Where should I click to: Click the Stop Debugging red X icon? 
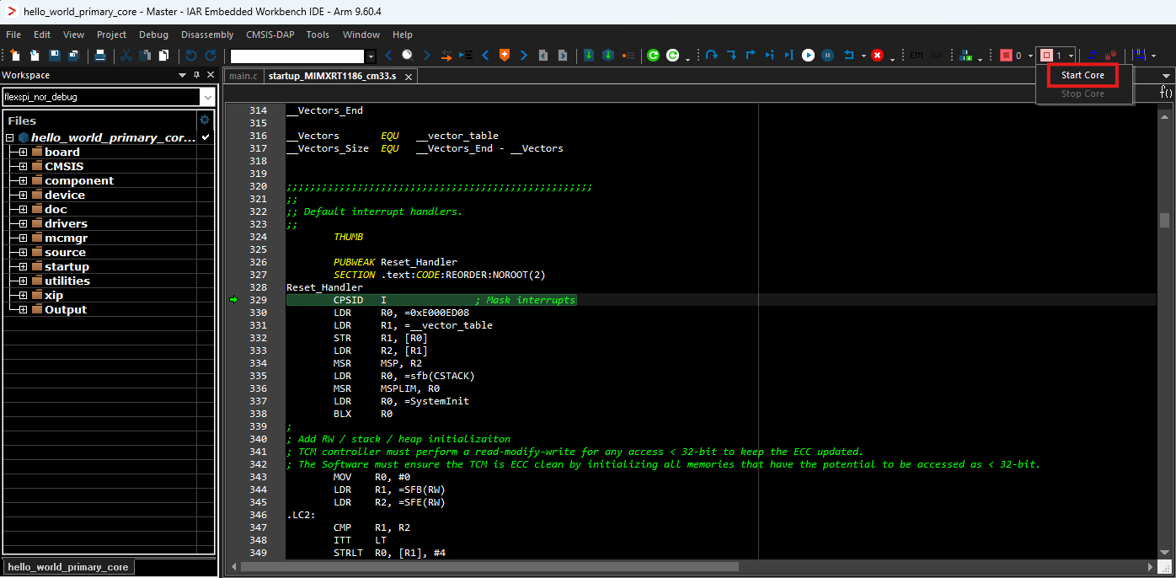(x=877, y=56)
